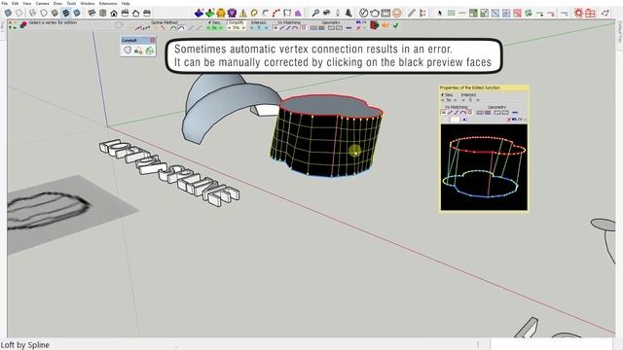623x350 pixels.
Task: Toggle curved Vx Matching option in junction panel
Action: coord(463,113)
